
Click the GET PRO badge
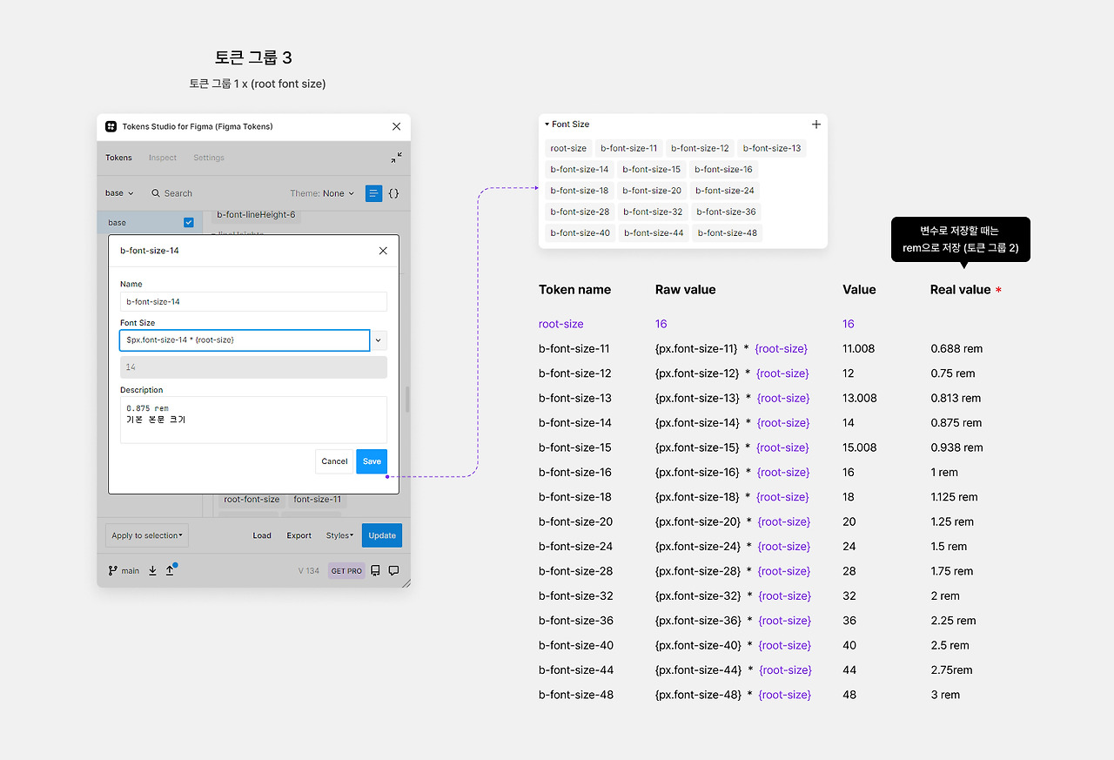tap(346, 571)
